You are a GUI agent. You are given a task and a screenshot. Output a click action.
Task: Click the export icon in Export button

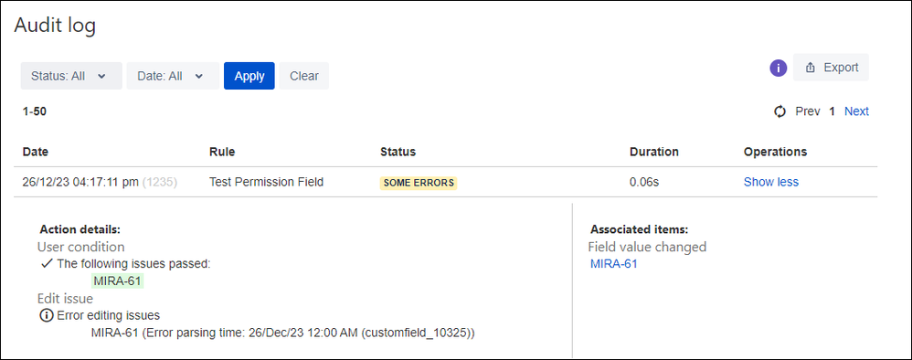811,68
